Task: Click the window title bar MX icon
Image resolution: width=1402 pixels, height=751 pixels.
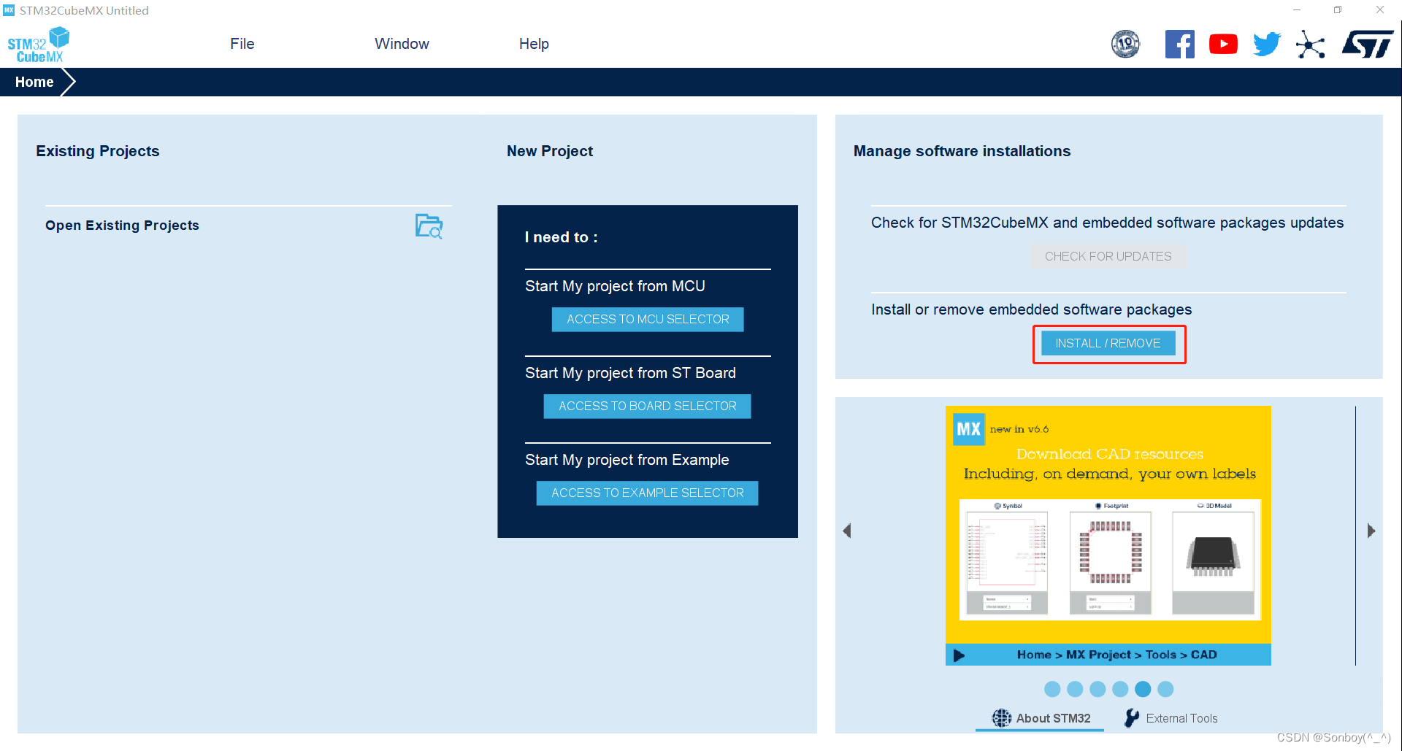Action: [x=9, y=10]
